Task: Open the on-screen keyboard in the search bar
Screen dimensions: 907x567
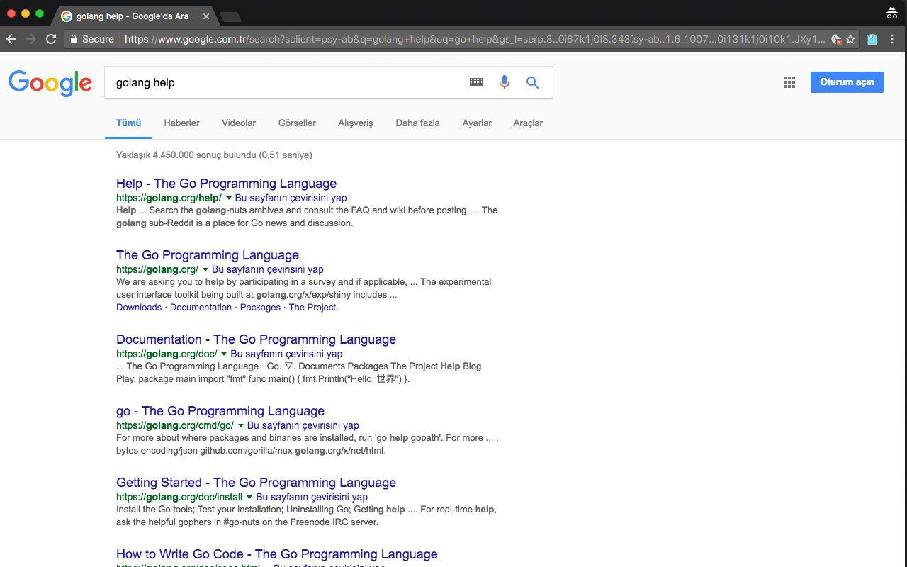Action: 476,82
